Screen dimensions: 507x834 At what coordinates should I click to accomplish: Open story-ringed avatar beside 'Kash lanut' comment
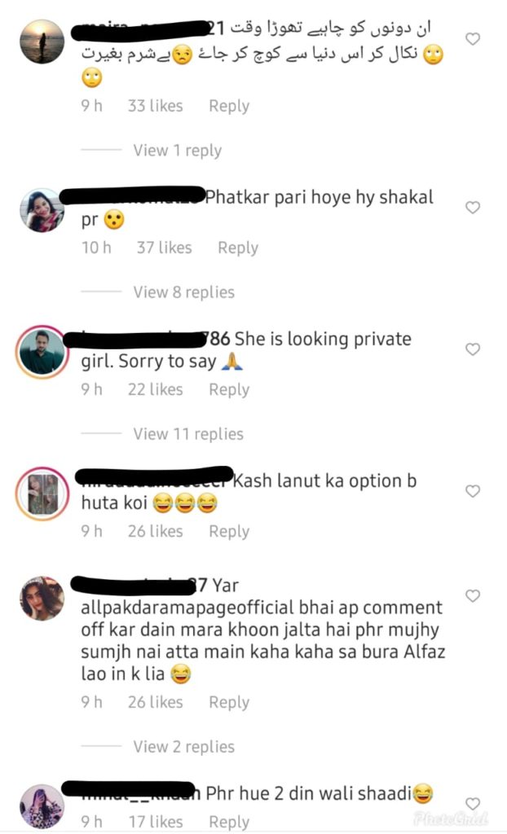click(42, 494)
